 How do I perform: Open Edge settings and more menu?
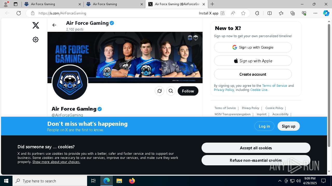click(315, 13)
